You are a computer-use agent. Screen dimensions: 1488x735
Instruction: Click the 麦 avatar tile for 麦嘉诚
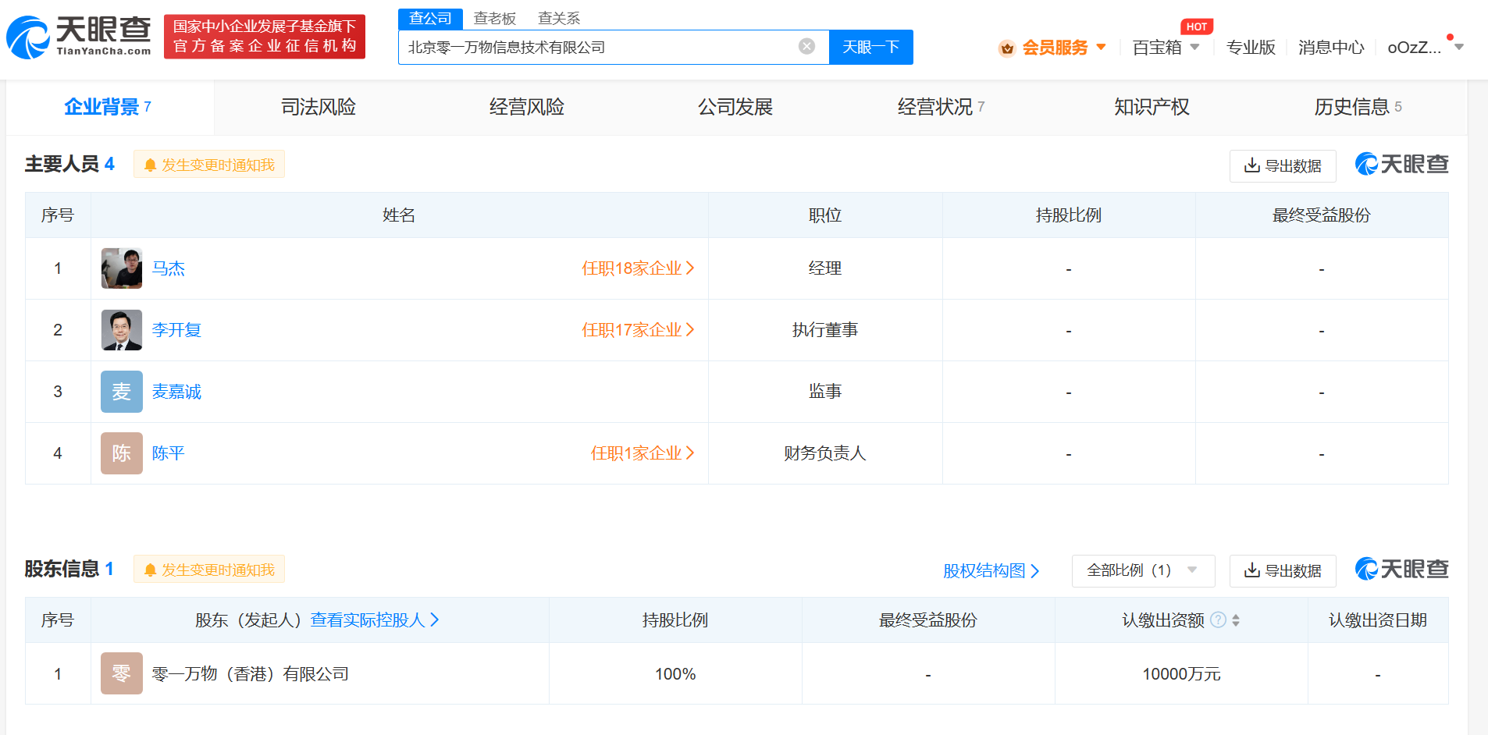coord(122,392)
